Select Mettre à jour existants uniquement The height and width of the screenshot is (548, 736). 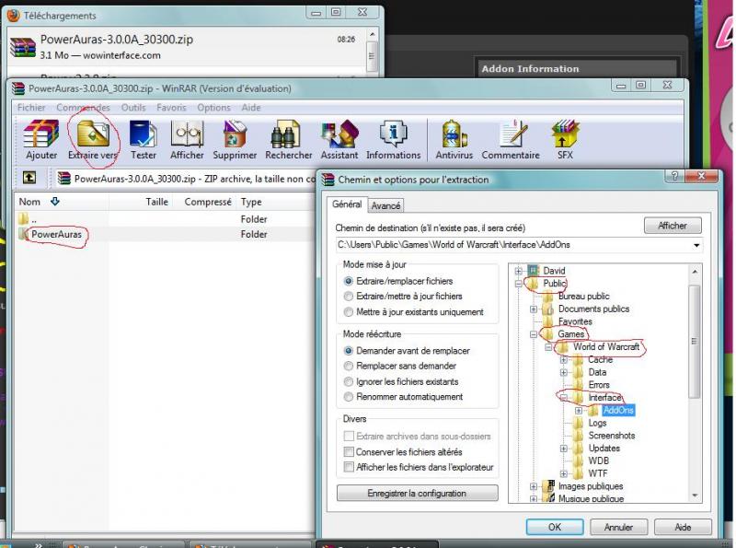(349, 311)
